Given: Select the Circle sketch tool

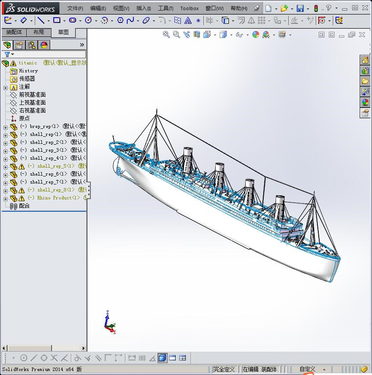Looking at the screenshot, I should pos(88,20).
